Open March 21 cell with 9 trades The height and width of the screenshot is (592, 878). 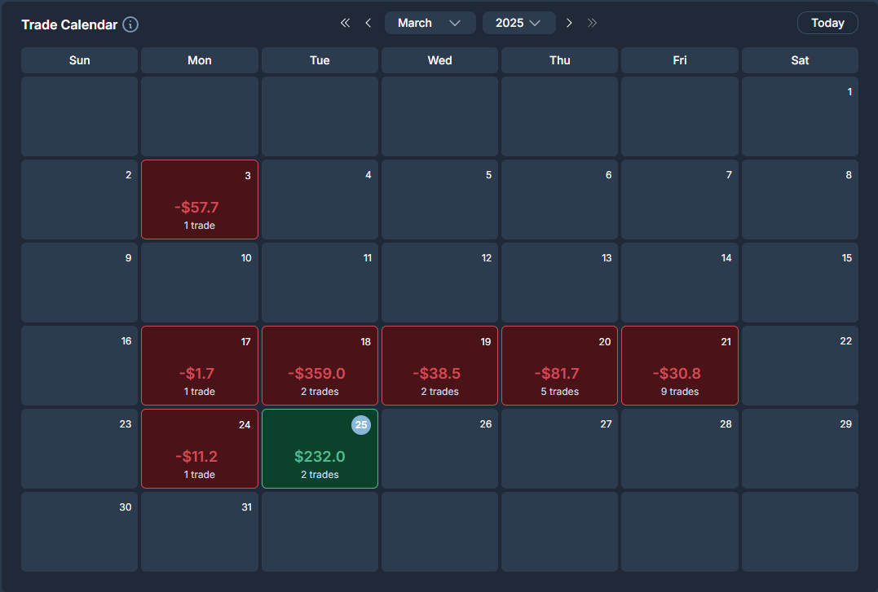(680, 366)
